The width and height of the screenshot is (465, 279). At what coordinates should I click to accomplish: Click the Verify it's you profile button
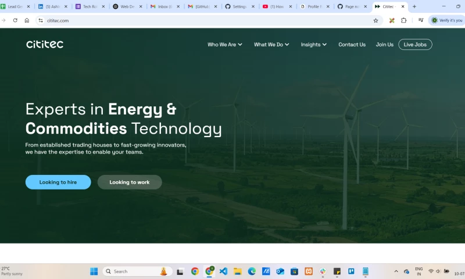(x=446, y=20)
